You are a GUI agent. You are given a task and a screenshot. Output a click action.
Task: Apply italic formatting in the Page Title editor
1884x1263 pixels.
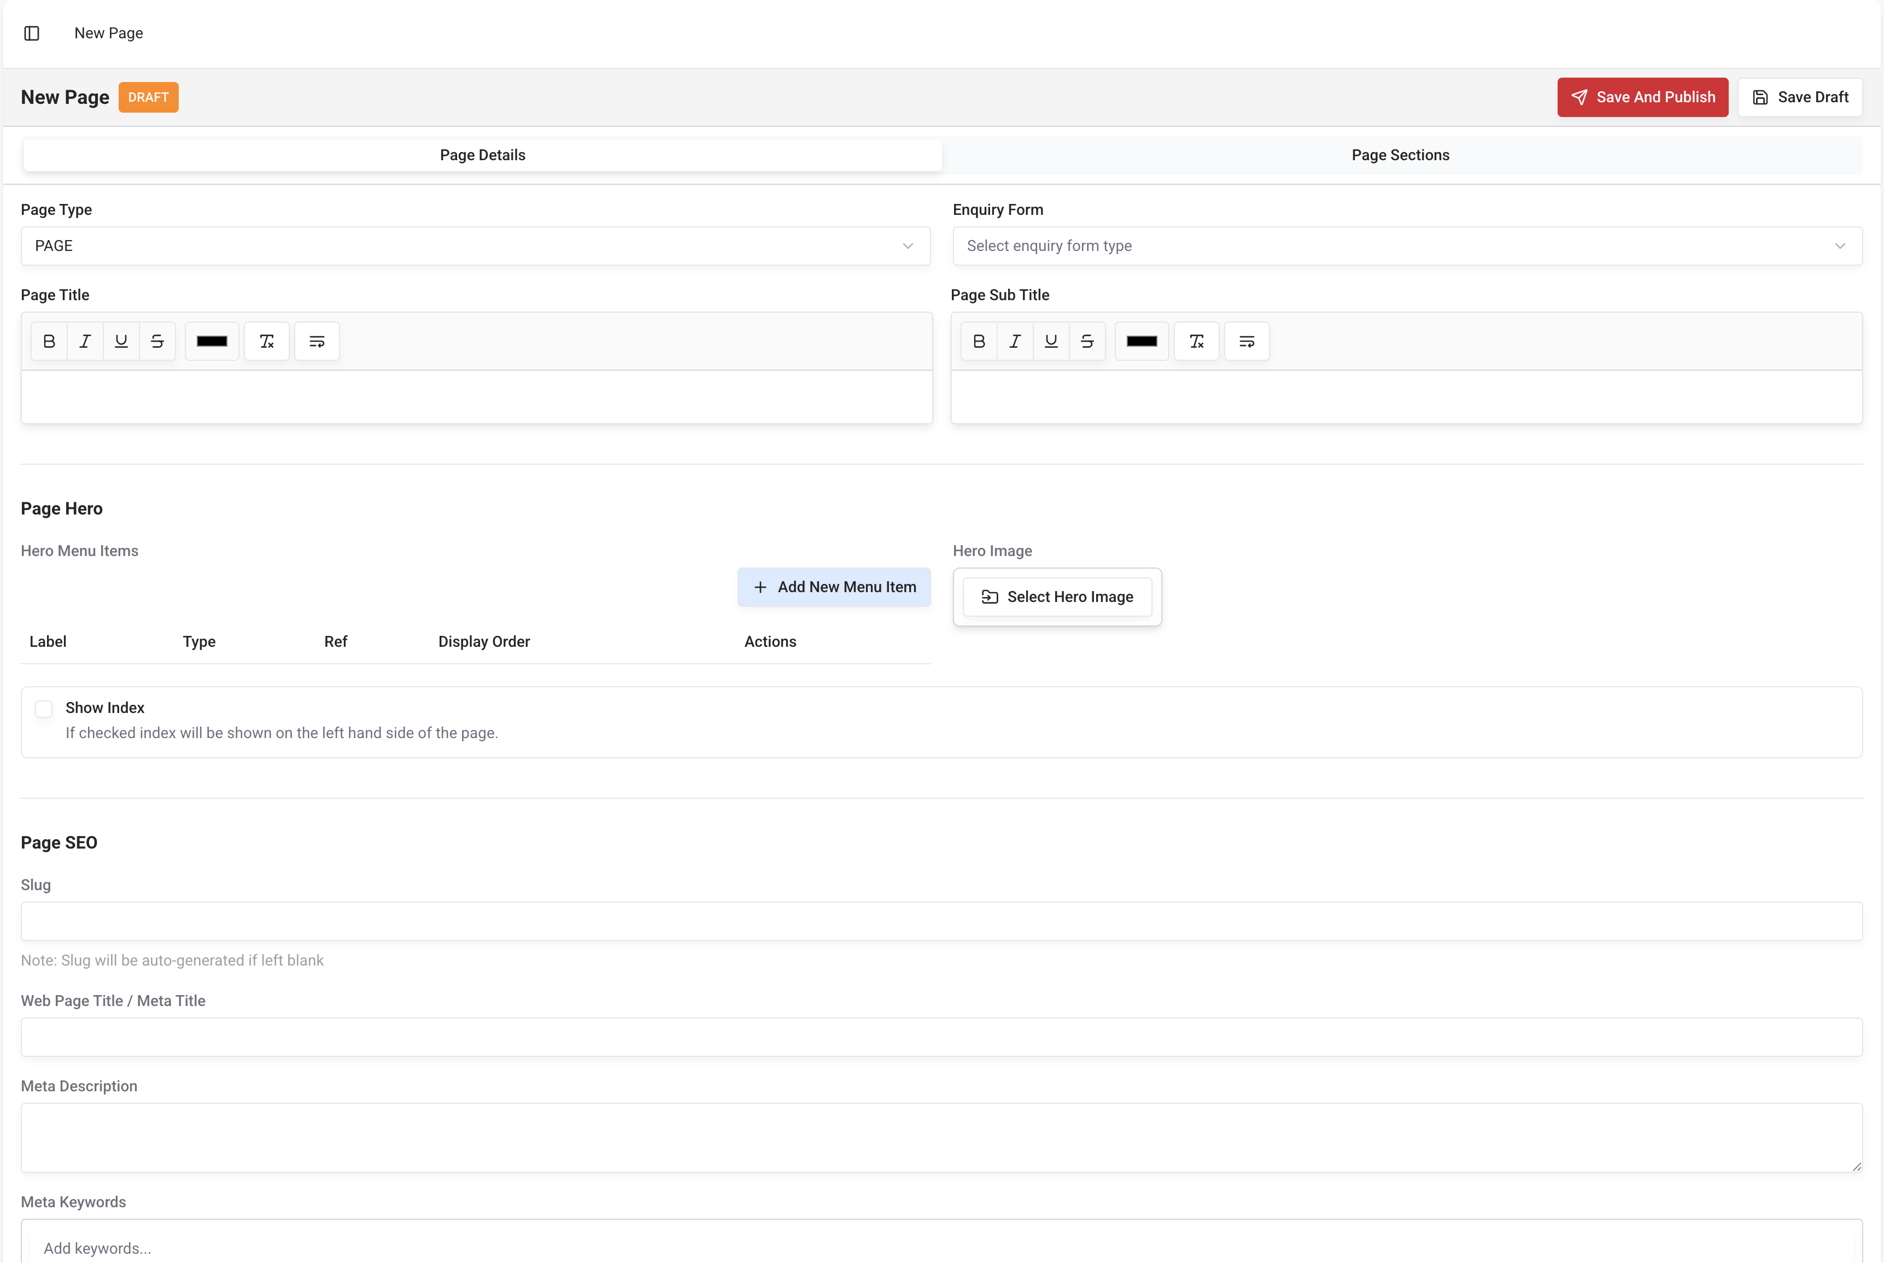85,341
